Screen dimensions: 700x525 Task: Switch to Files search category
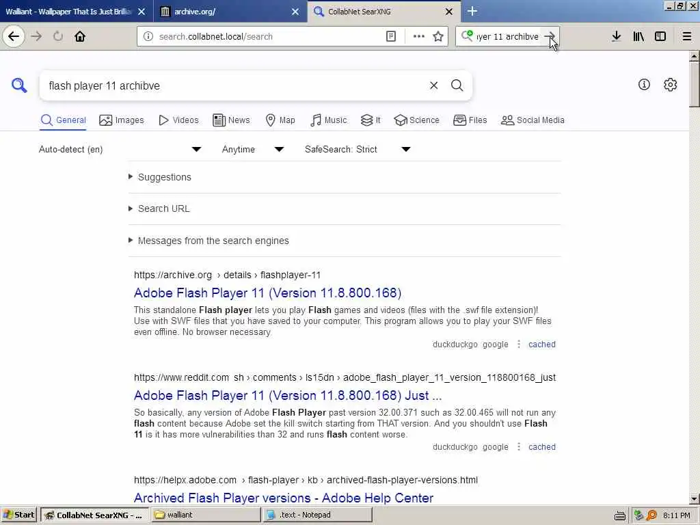[x=470, y=120]
